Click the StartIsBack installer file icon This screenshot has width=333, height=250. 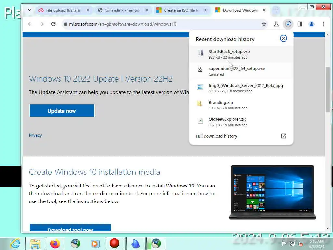click(x=200, y=53)
